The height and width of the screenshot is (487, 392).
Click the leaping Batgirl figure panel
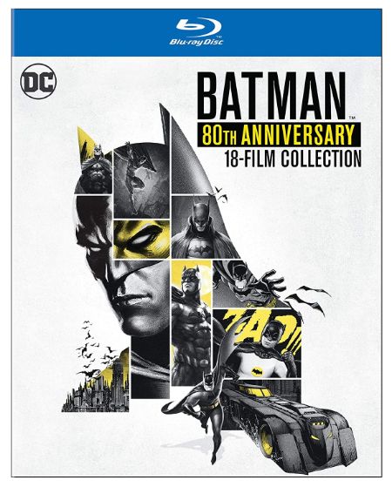(x=141, y=180)
